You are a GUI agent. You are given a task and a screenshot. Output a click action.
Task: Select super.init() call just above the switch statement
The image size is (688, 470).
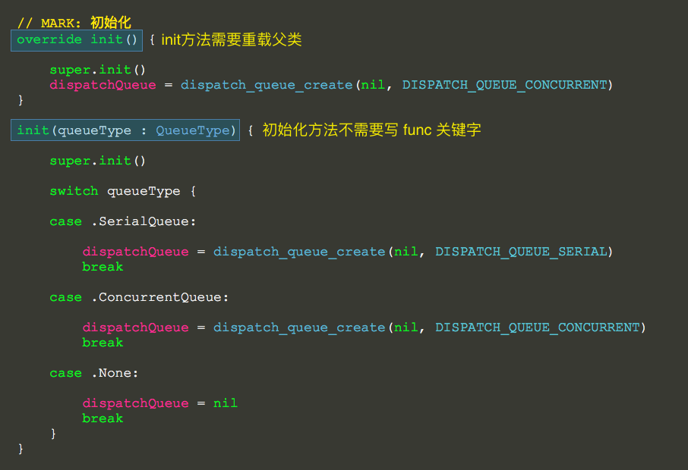coord(97,161)
